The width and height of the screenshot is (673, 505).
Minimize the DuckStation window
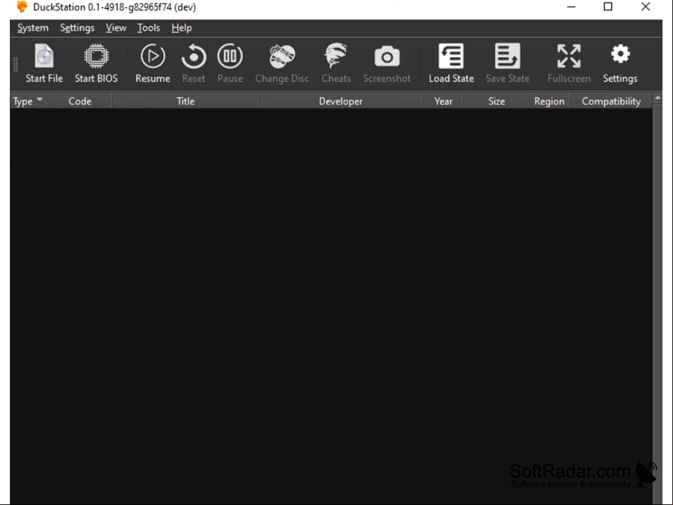[x=571, y=7]
